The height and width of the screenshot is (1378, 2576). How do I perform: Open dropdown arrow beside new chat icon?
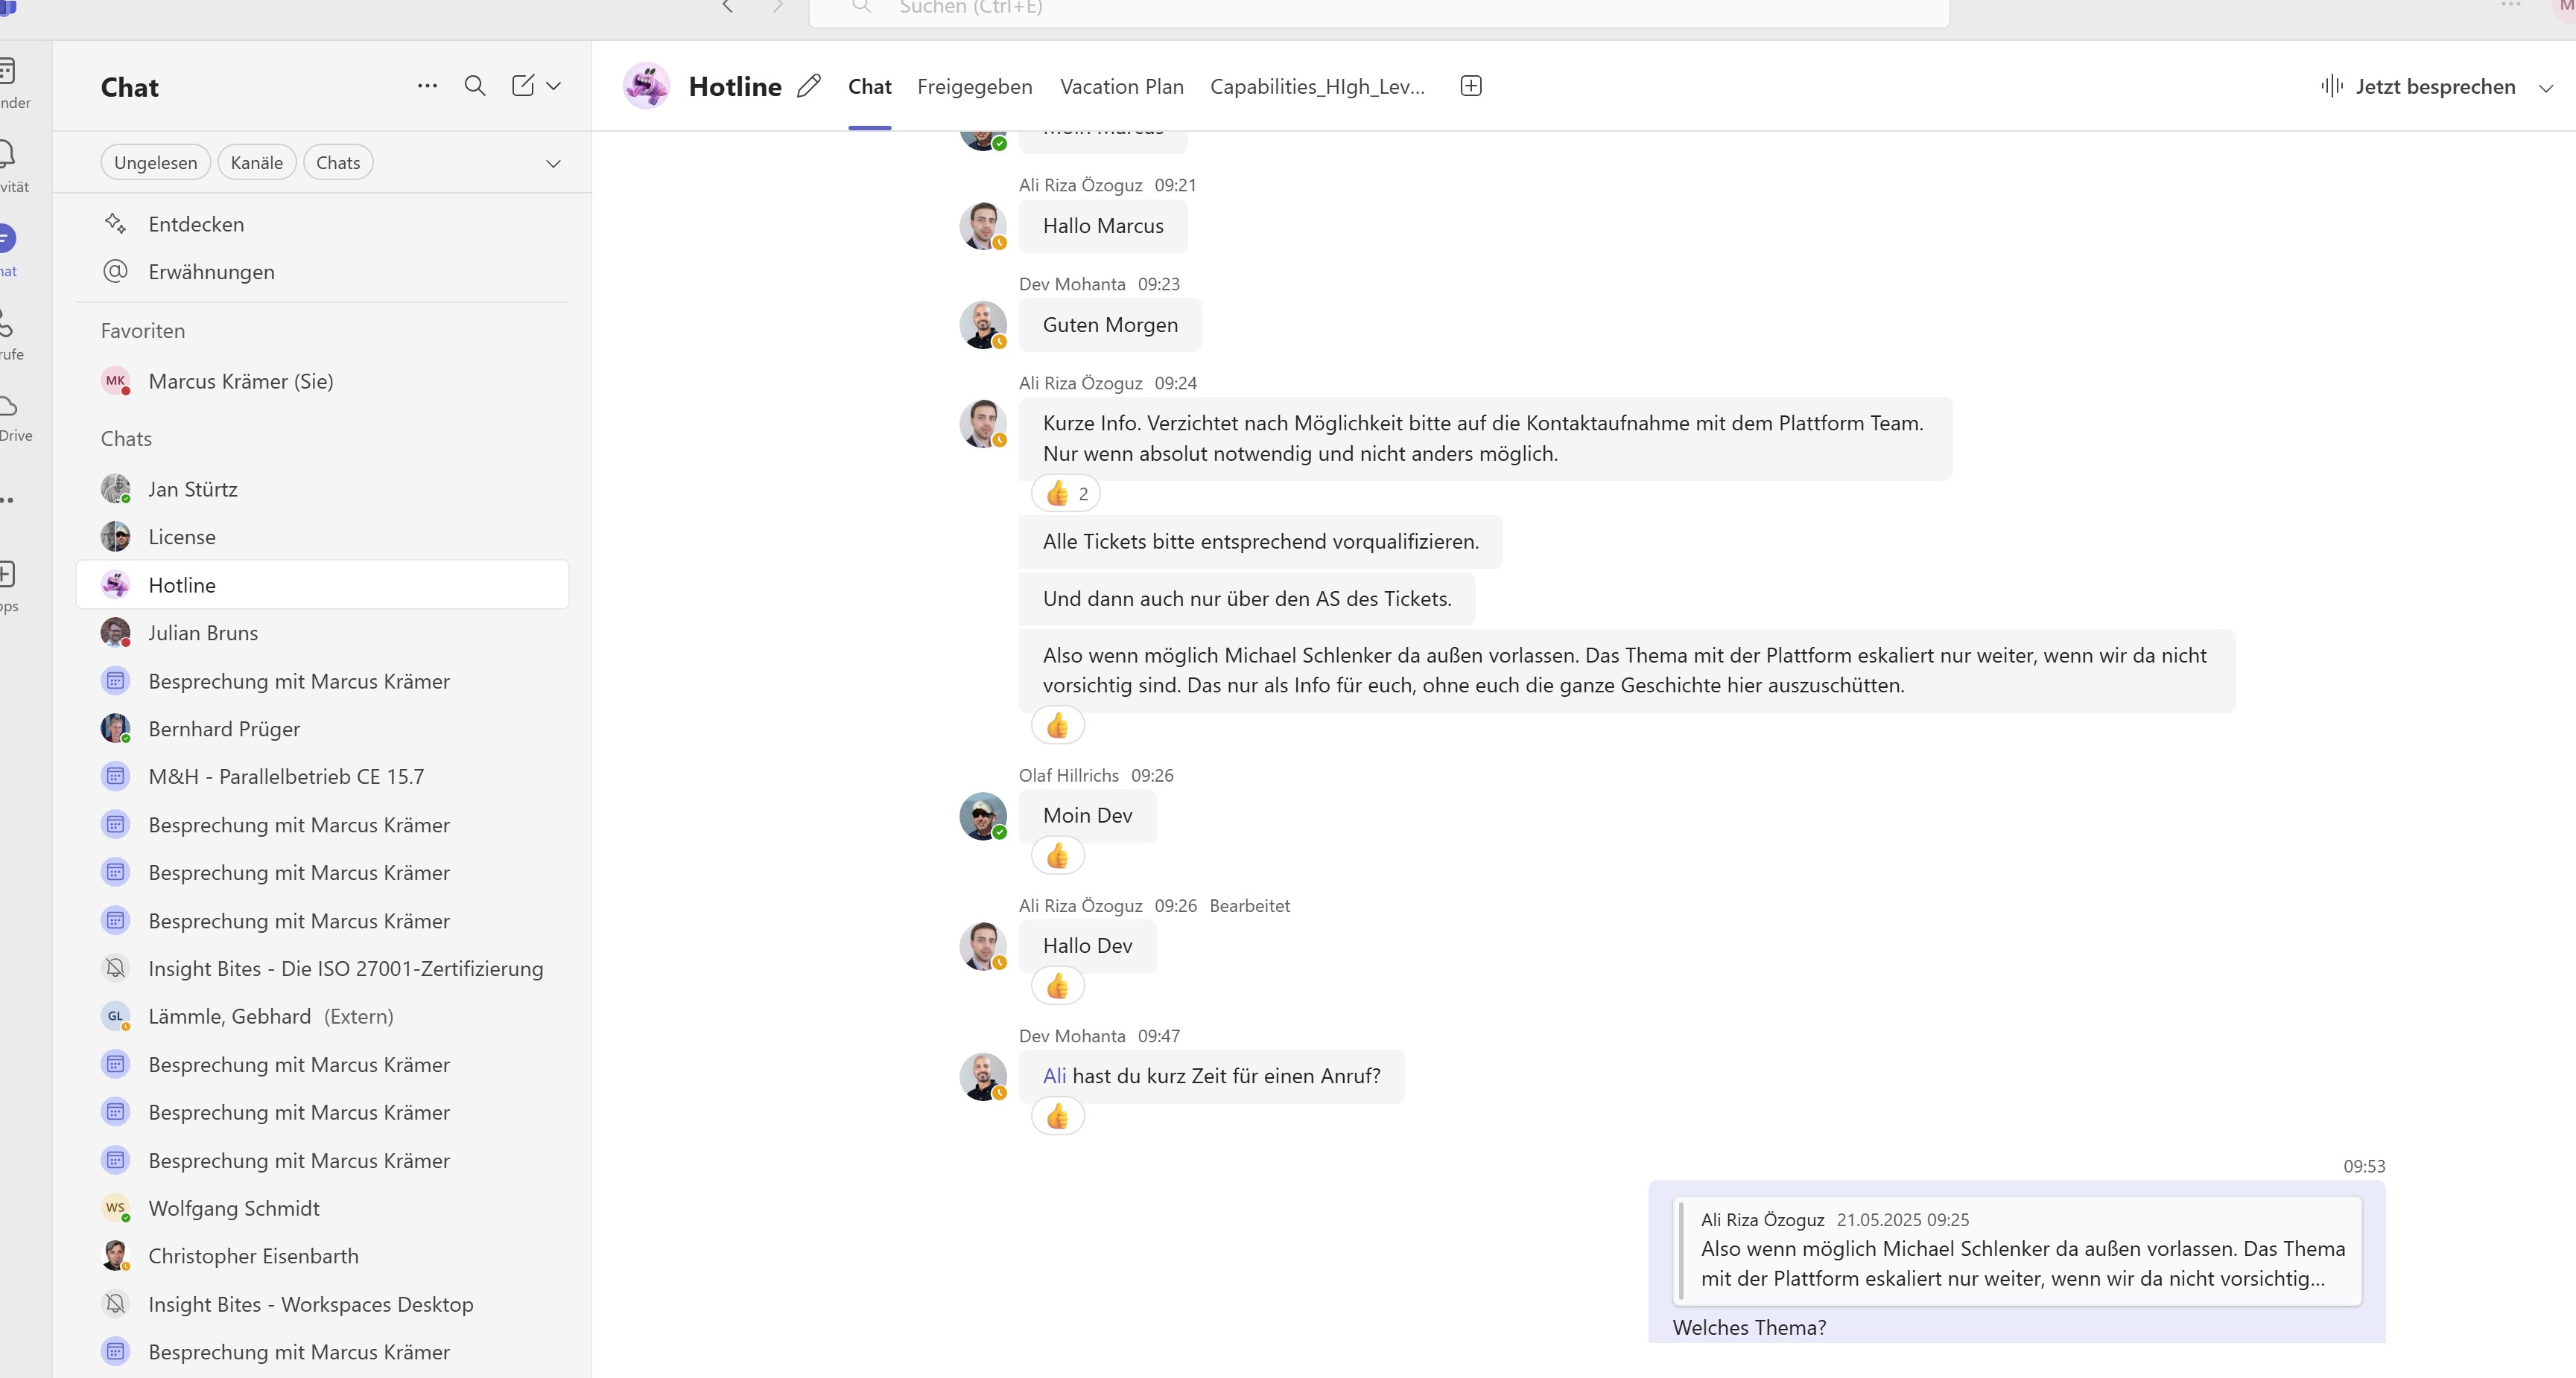click(x=554, y=86)
